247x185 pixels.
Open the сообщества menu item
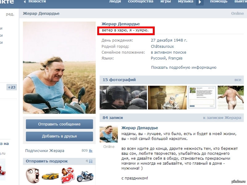pyautogui.click(x=140, y=2)
